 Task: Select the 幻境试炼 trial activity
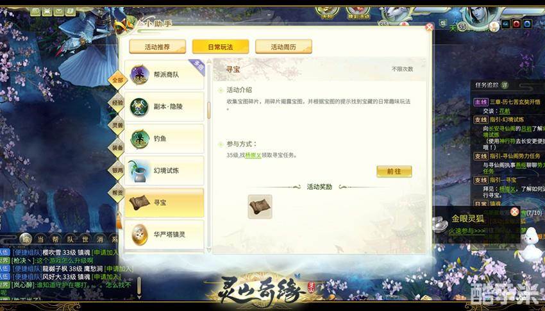point(164,171)
